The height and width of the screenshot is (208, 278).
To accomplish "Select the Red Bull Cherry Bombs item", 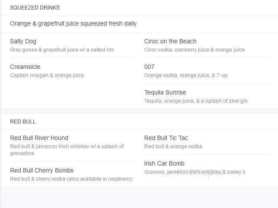I will (x=42, y=170).
